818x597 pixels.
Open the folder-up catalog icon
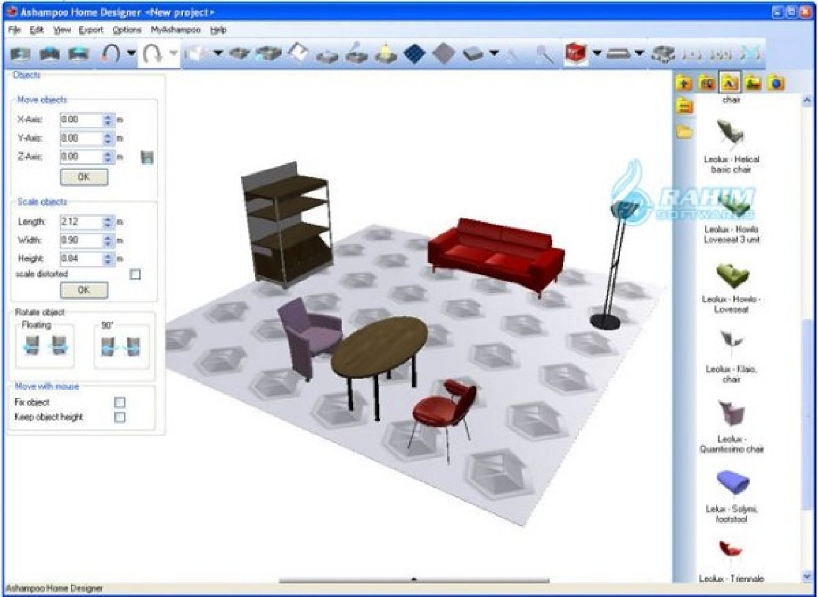[x=684, y=83]
